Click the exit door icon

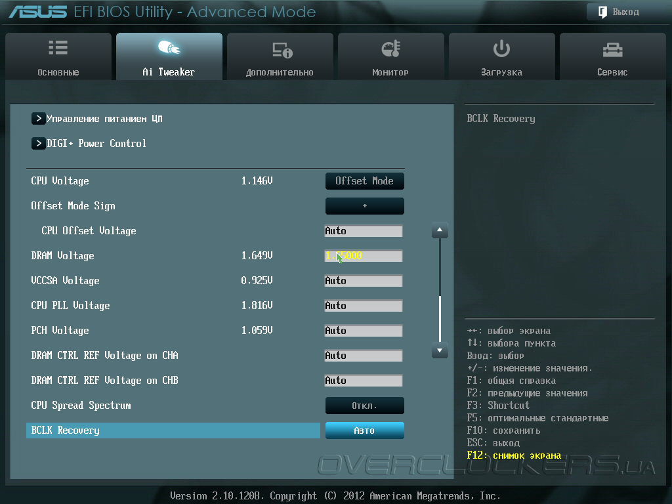pyautogui.click(x=602, y=12)
